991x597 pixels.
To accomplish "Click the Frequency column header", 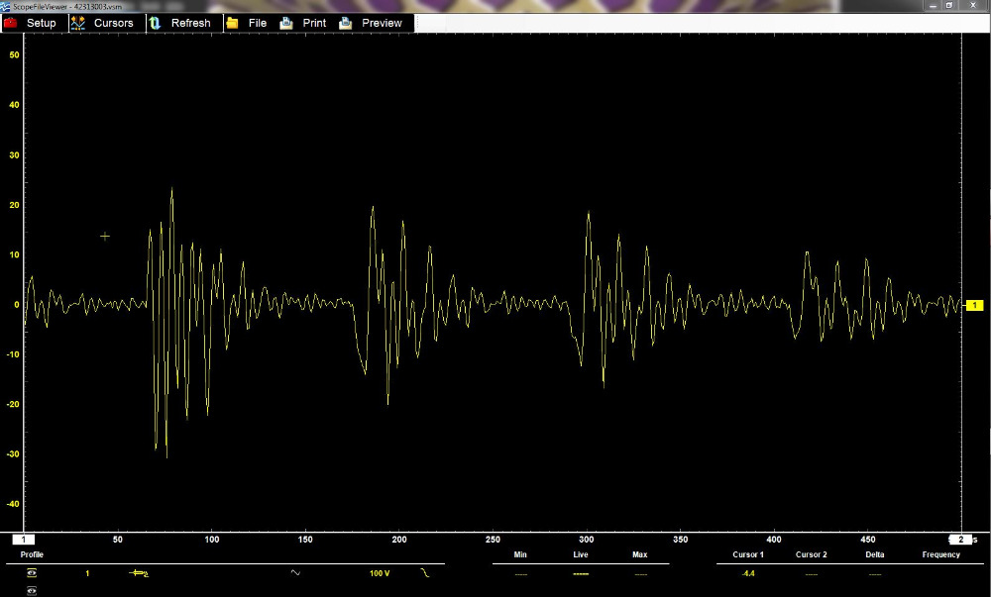I will pos(941,554).
